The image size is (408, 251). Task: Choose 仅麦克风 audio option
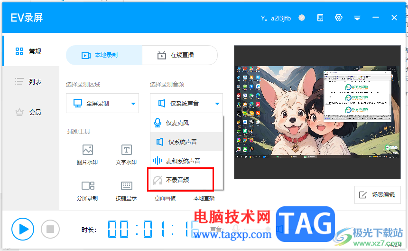(186, 123)
